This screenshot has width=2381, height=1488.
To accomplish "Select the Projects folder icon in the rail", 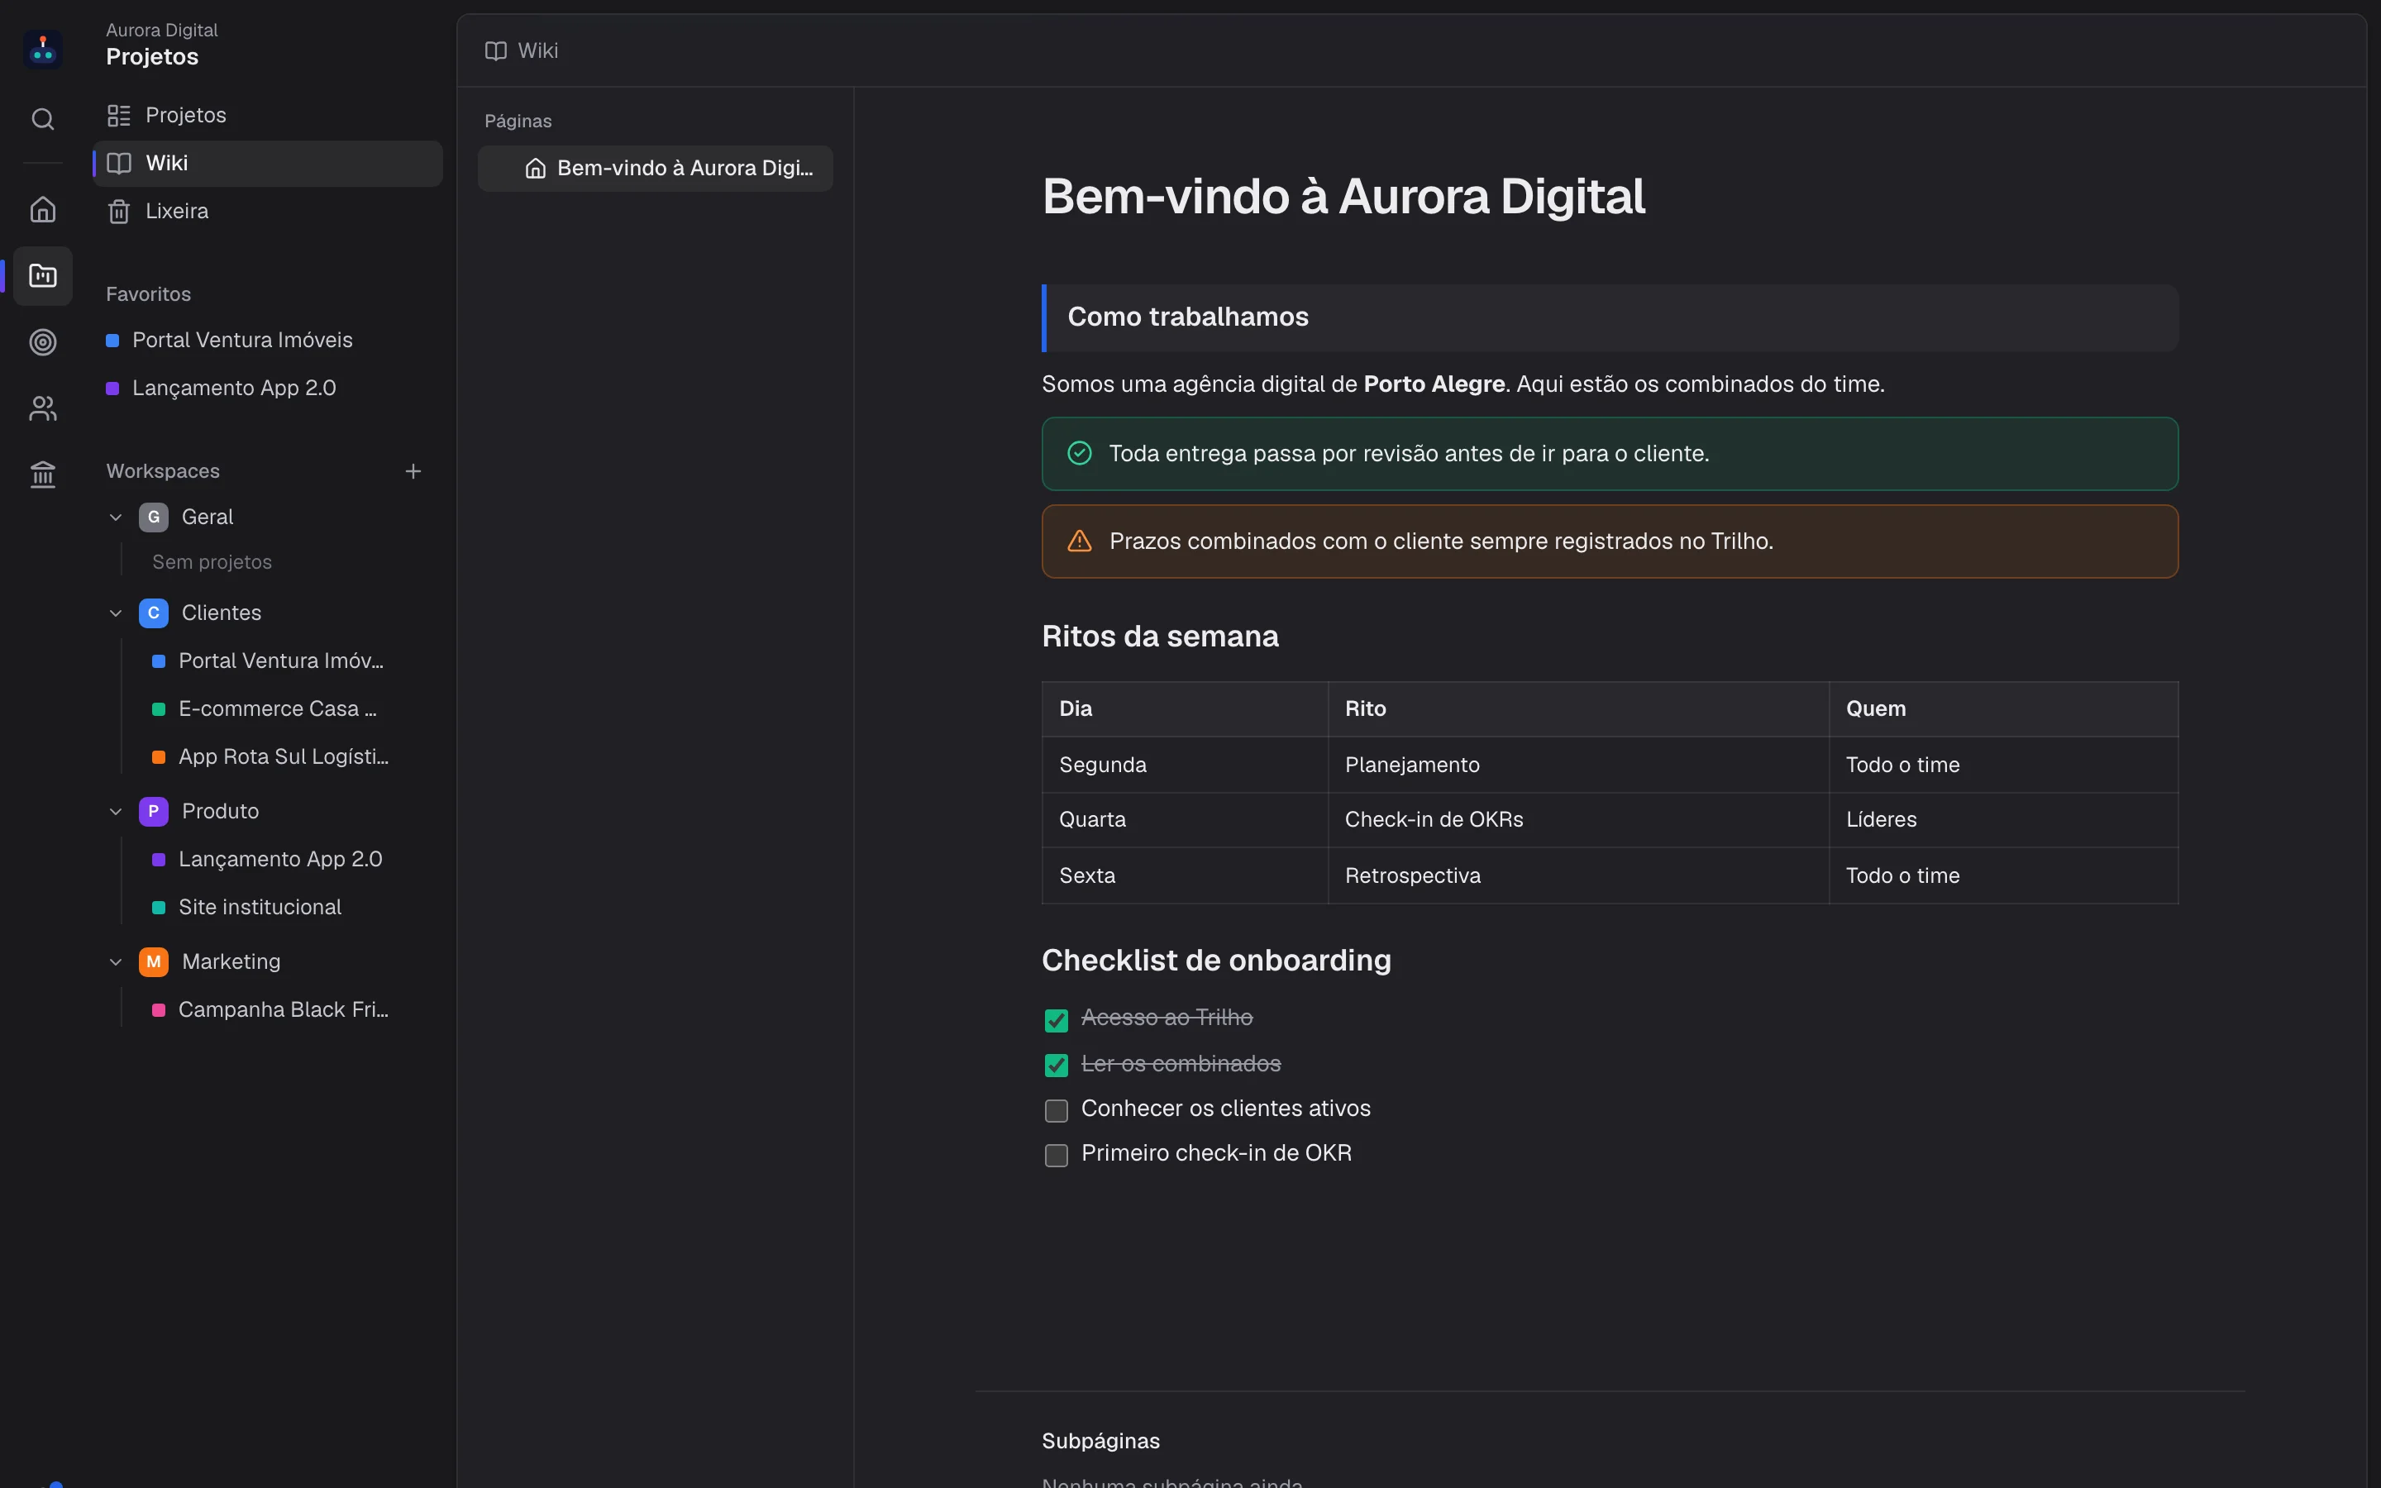I will coord(42,275).
